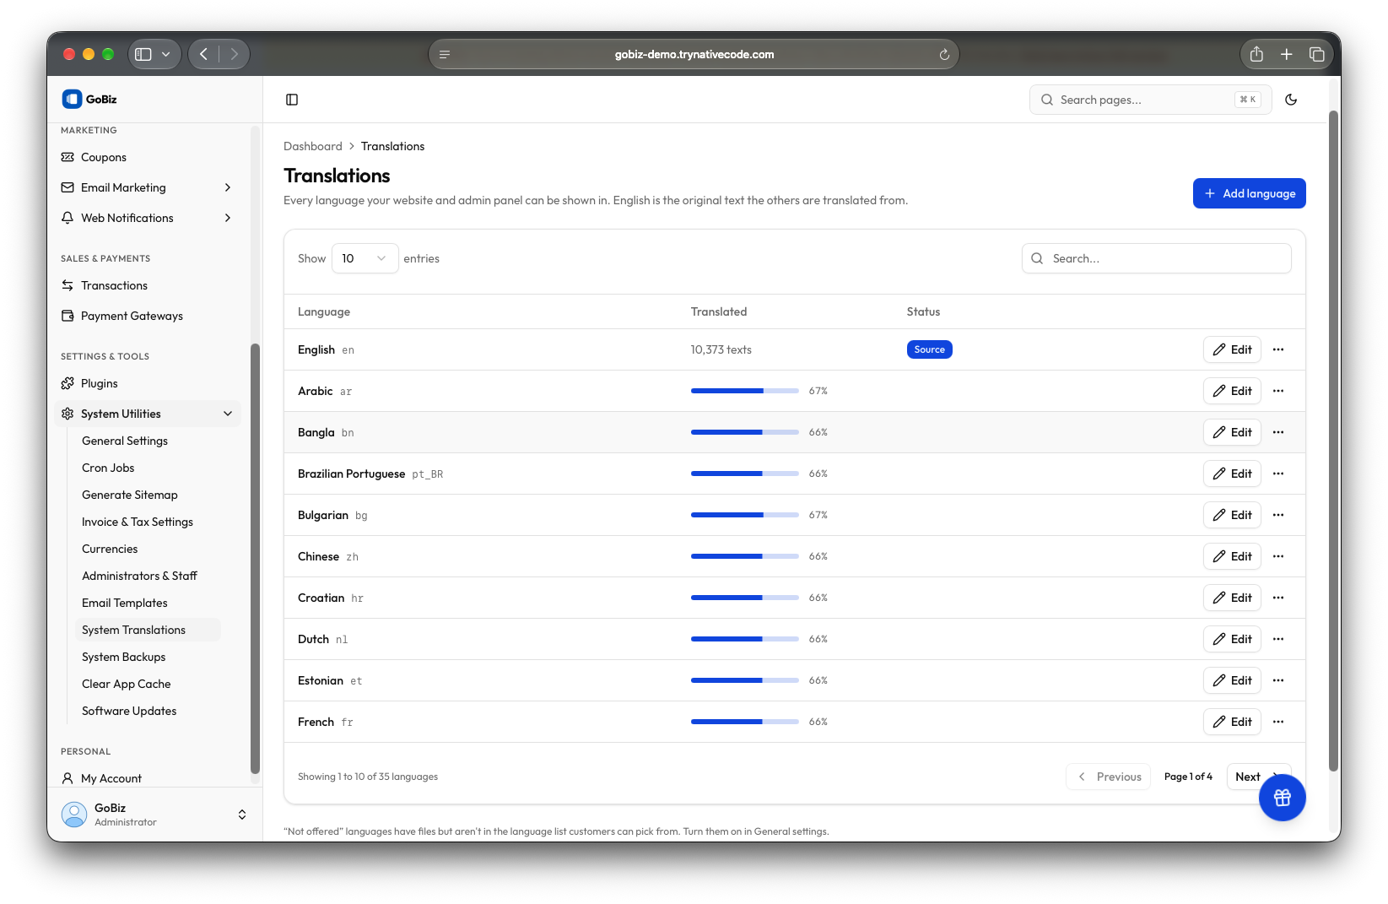Open more options for Bangla row

point(1278,432)
